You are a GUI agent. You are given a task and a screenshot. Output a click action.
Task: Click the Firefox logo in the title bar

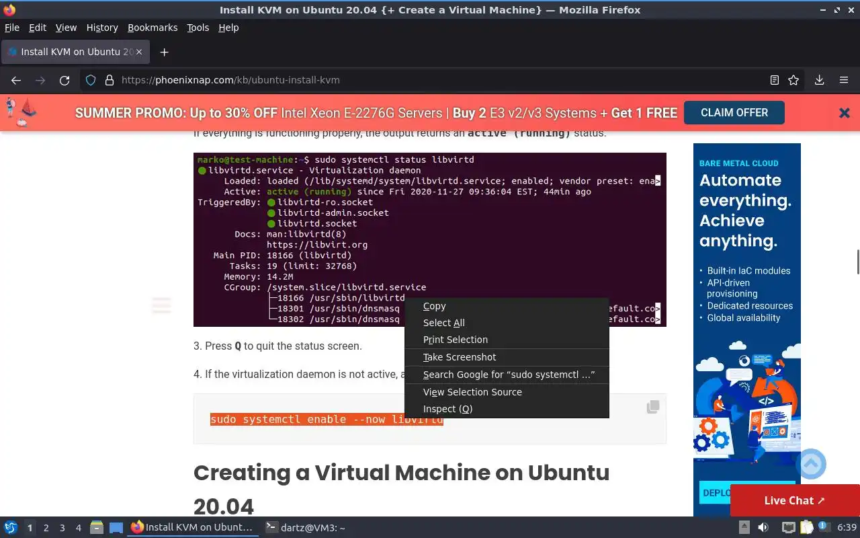pos(9,9)
